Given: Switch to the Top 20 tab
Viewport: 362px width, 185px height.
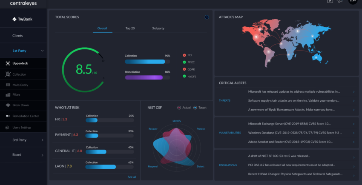Looking at the screenshot, I should tap(130, 28).
